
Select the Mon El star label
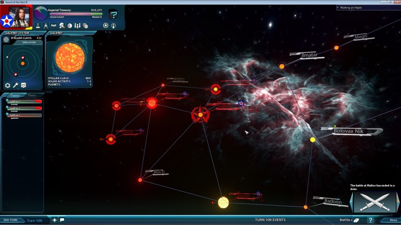click(x=159, y=172)
